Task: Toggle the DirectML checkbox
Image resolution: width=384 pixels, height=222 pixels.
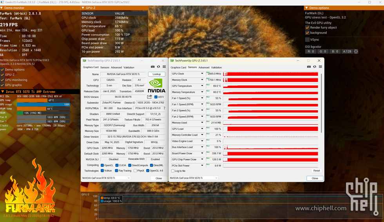Action: [152, 166]
